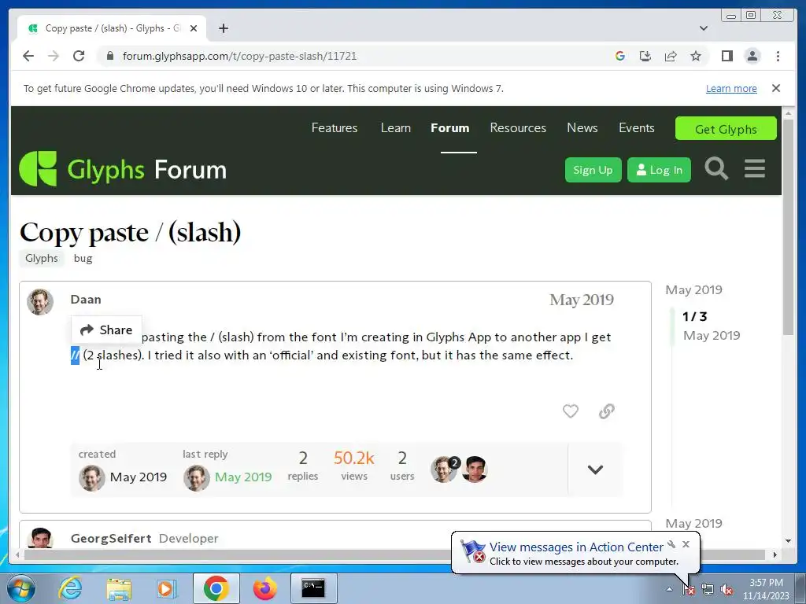Click the top May 2019 timeline date
Image resolution: width=806 pixels, height=604 pixels.
click(693, 289)
